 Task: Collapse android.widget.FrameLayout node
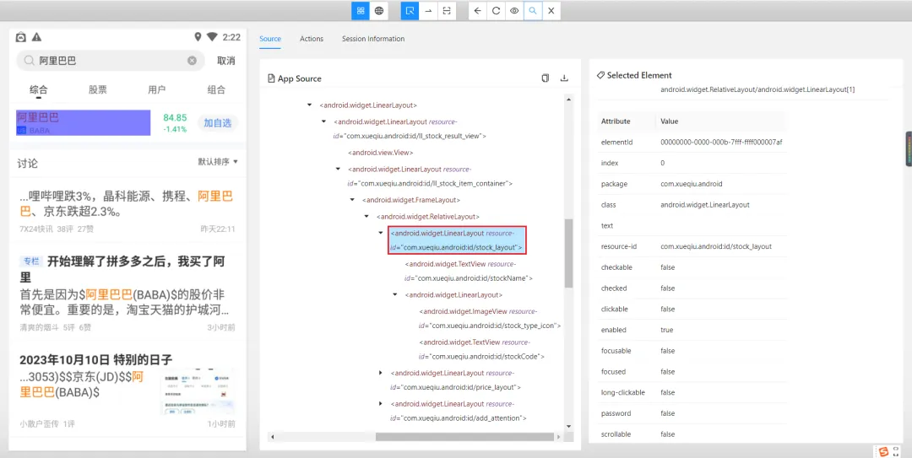point(352,200)
